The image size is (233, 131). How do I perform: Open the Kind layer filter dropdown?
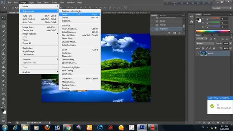[x=202, y=39]
